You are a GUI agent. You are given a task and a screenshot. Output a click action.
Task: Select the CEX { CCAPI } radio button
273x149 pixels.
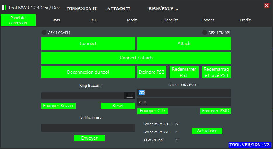tap(44, 32)
